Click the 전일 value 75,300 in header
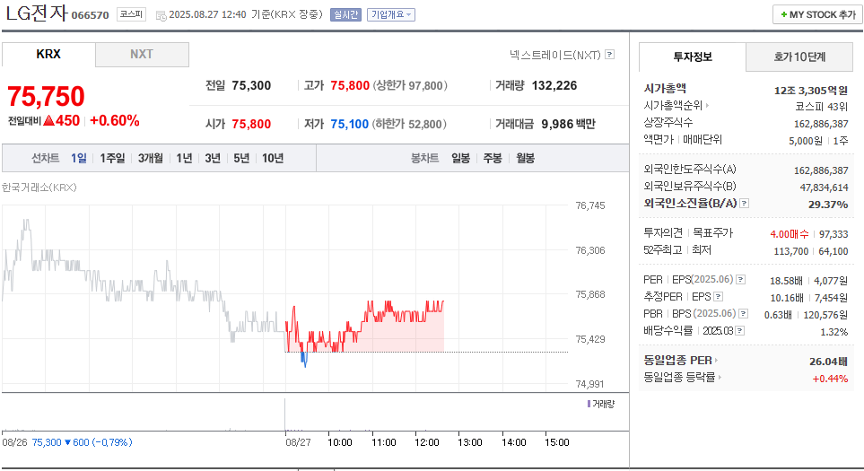Image resolution: width=864 pixels, height=471 pixels. (x=251, y=86)
